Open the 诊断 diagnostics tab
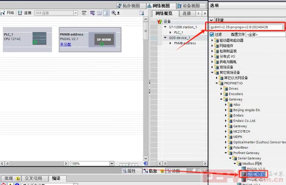286x185 pixels. 176,171
